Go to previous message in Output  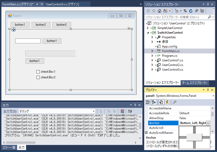point(109,111)
